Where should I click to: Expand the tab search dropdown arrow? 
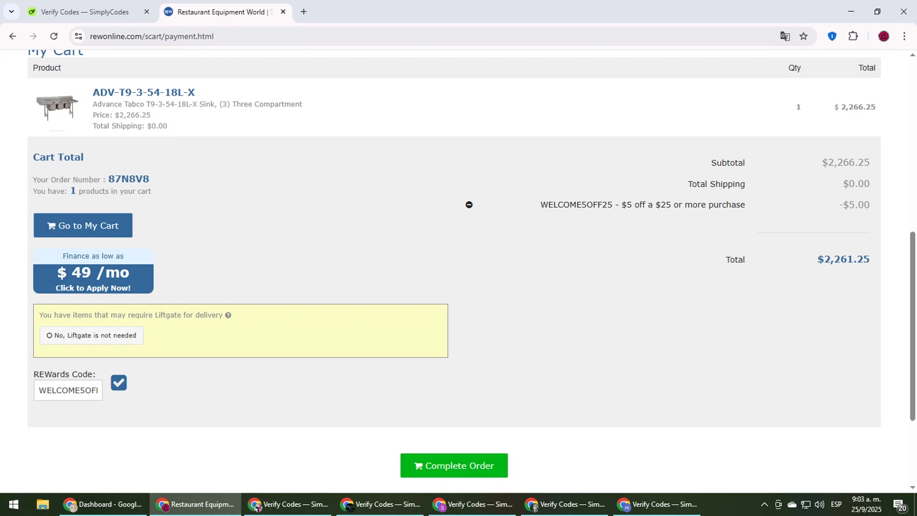pyautogui.click(x=11, y=12)
